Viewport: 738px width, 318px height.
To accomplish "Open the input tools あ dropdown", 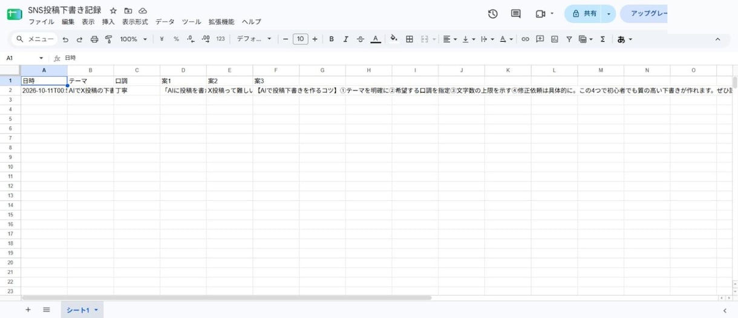I will (625, 39).
